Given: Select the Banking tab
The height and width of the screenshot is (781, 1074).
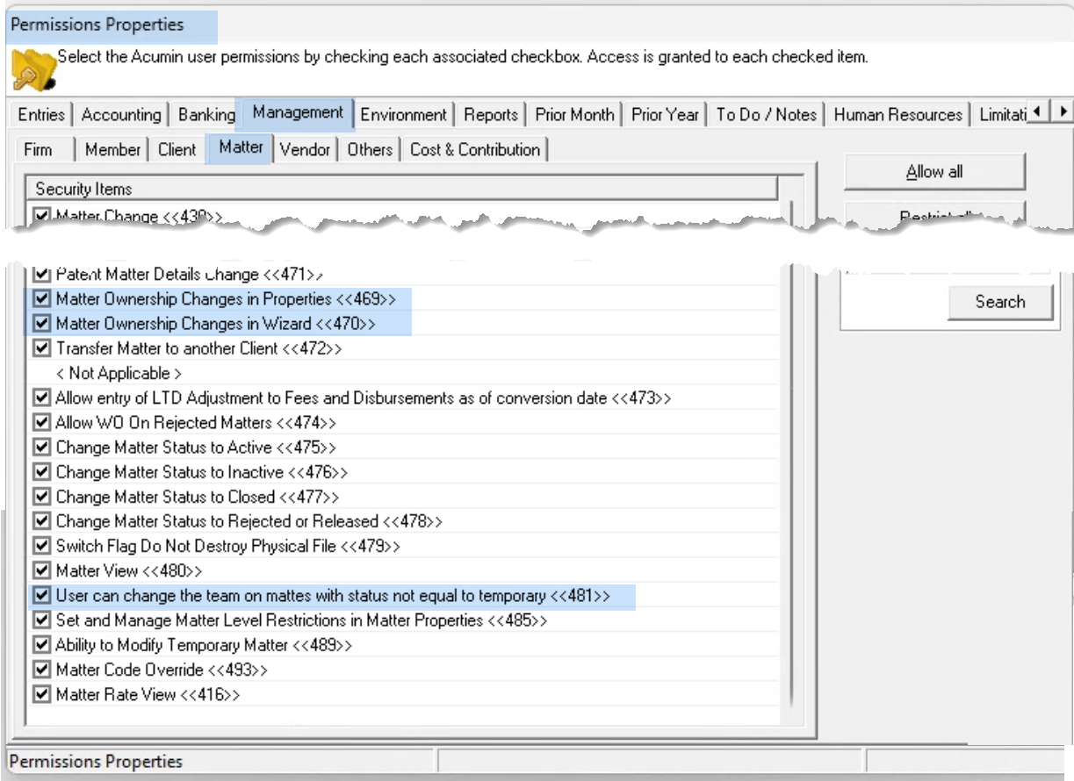Looking at the screenshot, I should click(x=206, y=114).
